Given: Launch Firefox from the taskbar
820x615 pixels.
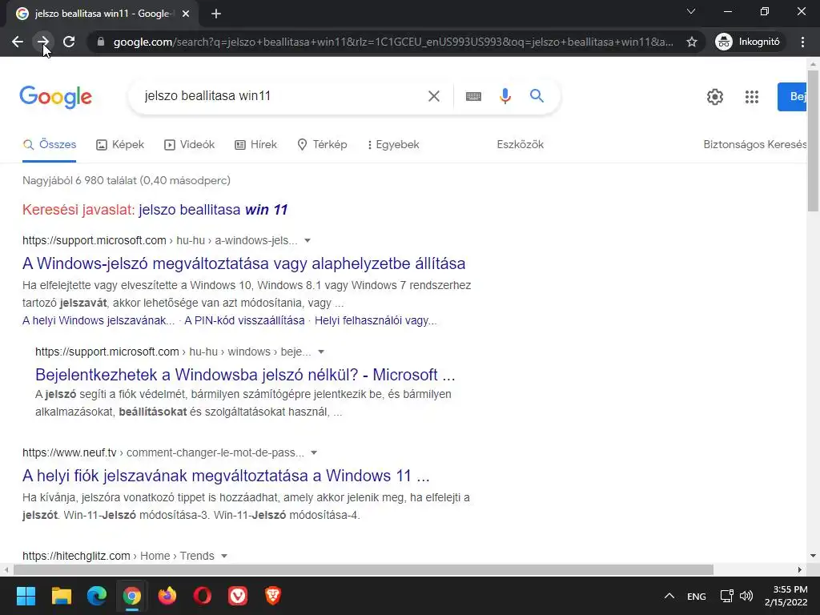Looking at the screenshot, I should pos(167,596).
